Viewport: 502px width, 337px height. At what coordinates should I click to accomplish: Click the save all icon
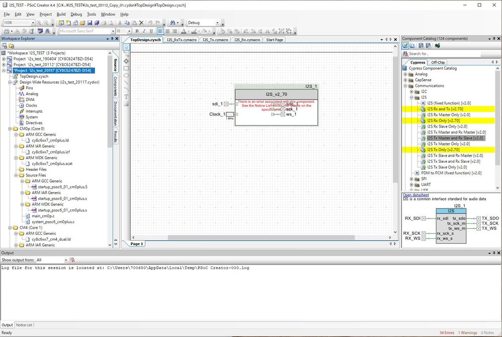click(x=97, y=23)
